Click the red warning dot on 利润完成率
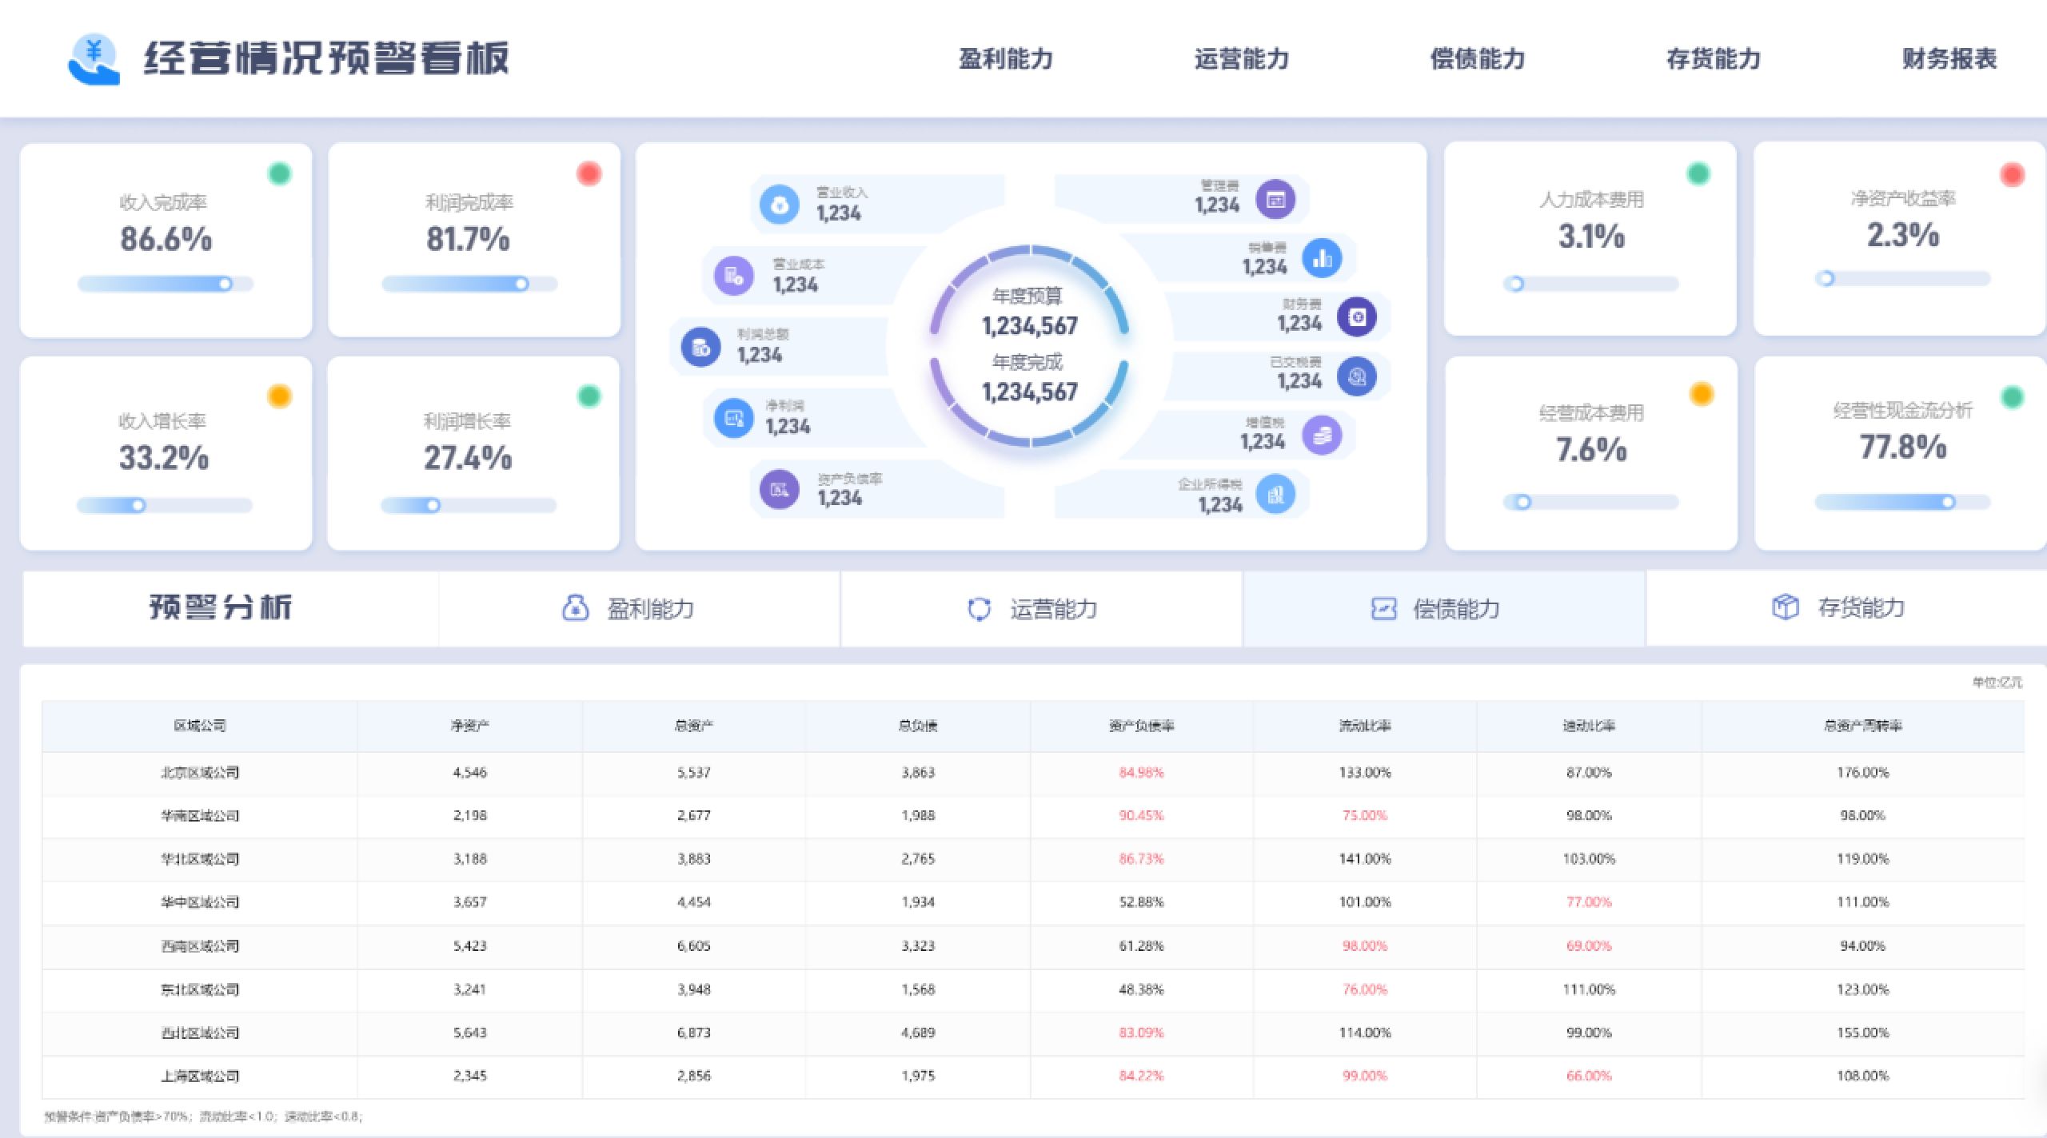This screenshot has height=1138, width=2047. pos(589,173)
